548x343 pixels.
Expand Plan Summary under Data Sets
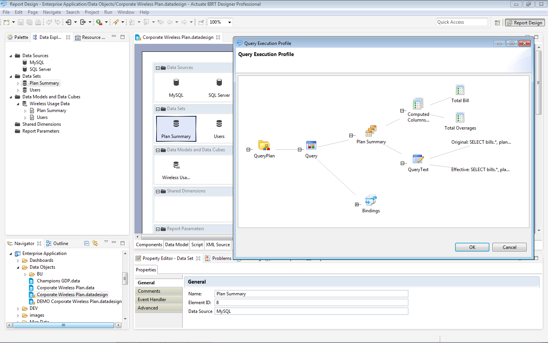pos(18,83)
